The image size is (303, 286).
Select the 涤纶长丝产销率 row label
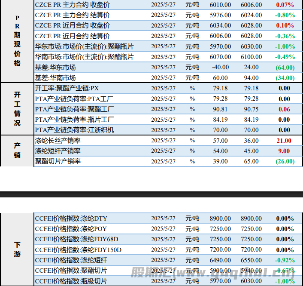point(58,141)
